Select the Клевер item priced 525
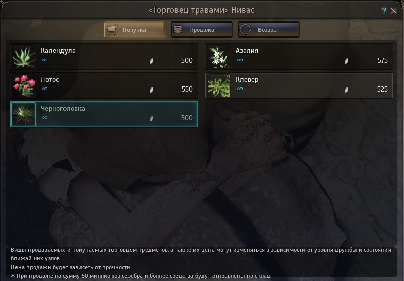Image resolution: width=404 pixels, height=281 pixels. pyautogui.click(x=299, y=85)
